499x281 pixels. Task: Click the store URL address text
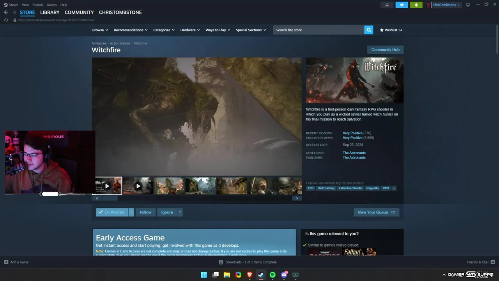click(56, 20)
